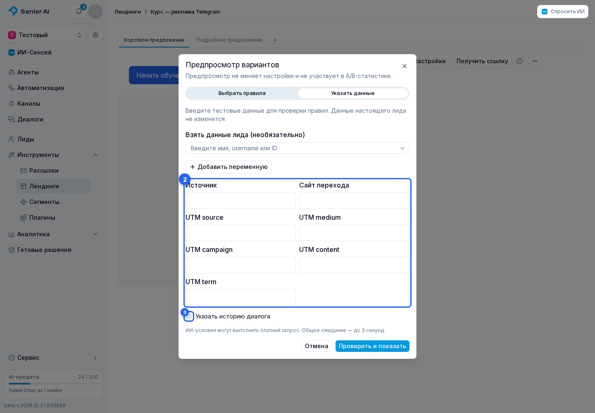Open Плагины under Инструменты
Viewport: 595px width, 413px height.
coord(54,218)
